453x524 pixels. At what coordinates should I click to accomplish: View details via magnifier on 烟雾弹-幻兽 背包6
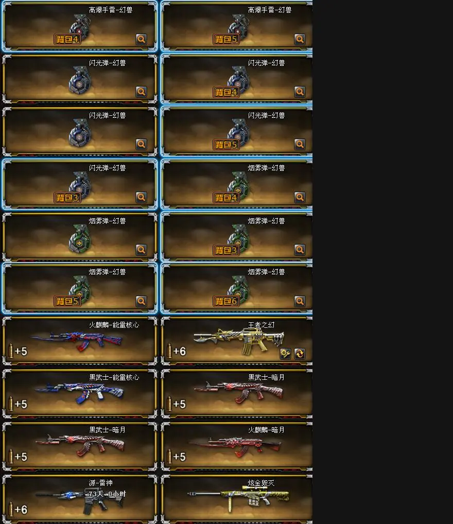(x=300, y=301)
